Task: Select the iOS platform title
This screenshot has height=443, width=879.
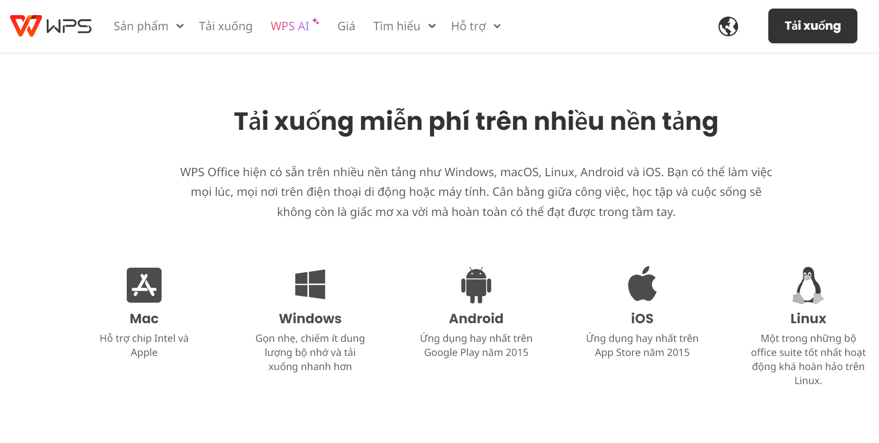Action: click(642, 319)
